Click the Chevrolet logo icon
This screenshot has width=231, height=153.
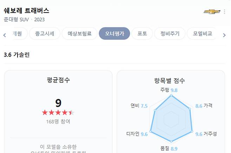pyautogui.click(x=212, y=12)
